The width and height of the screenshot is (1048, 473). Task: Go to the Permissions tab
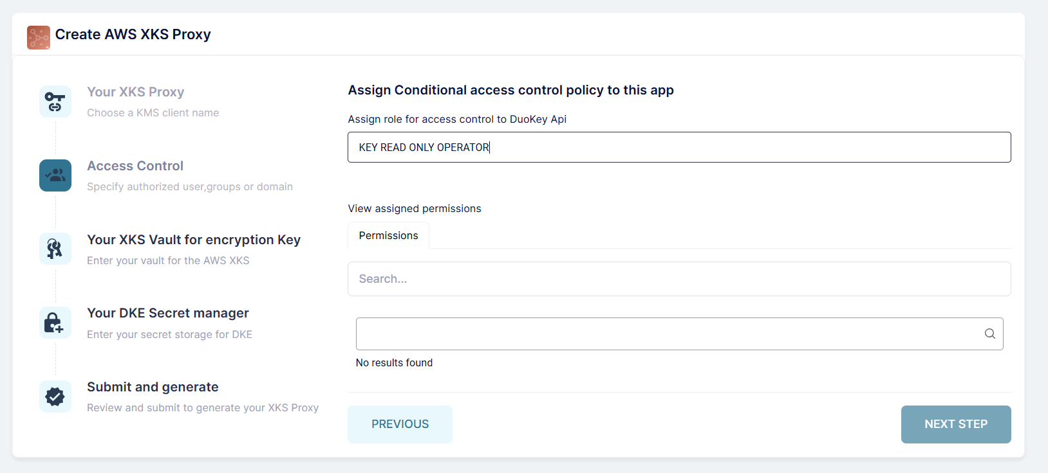(389, 236)
